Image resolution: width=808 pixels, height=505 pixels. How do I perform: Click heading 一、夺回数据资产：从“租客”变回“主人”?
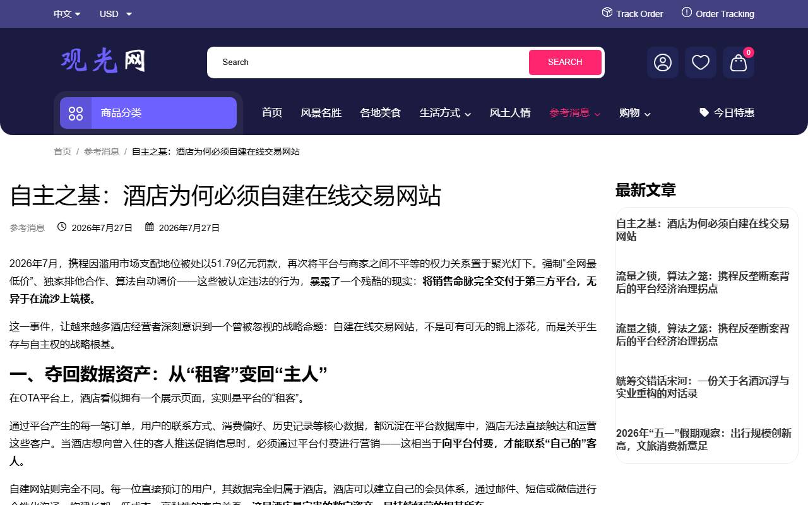tap(169, 374)
